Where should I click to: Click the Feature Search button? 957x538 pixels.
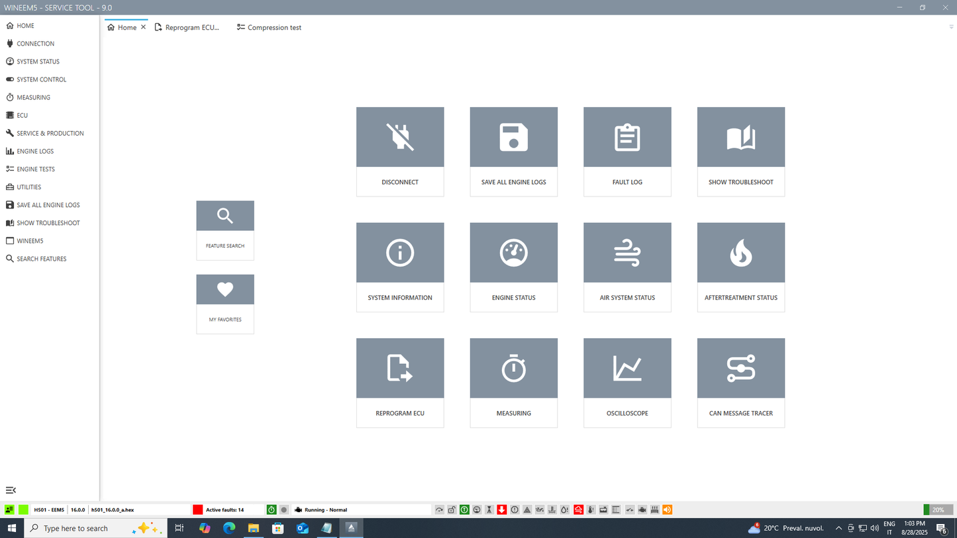click(225, 230)
